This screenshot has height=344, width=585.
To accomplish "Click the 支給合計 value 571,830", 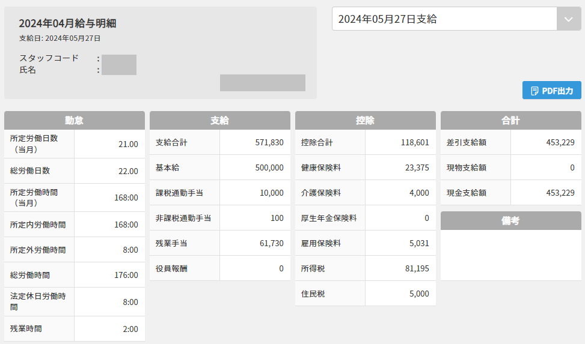I will pyautogui.click(x=269, y=143).
